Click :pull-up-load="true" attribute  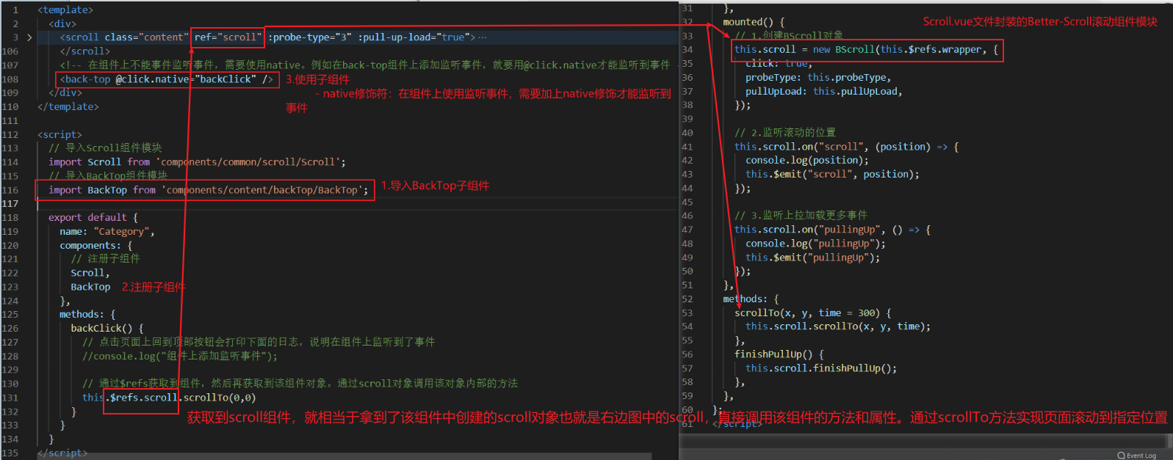pos(414,37)
